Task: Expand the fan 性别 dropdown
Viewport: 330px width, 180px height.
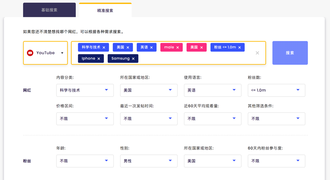Action: [149, 161]
